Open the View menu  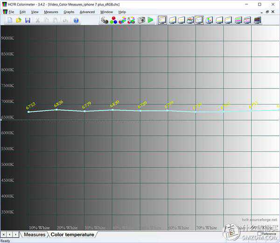(x=35, y=12)
